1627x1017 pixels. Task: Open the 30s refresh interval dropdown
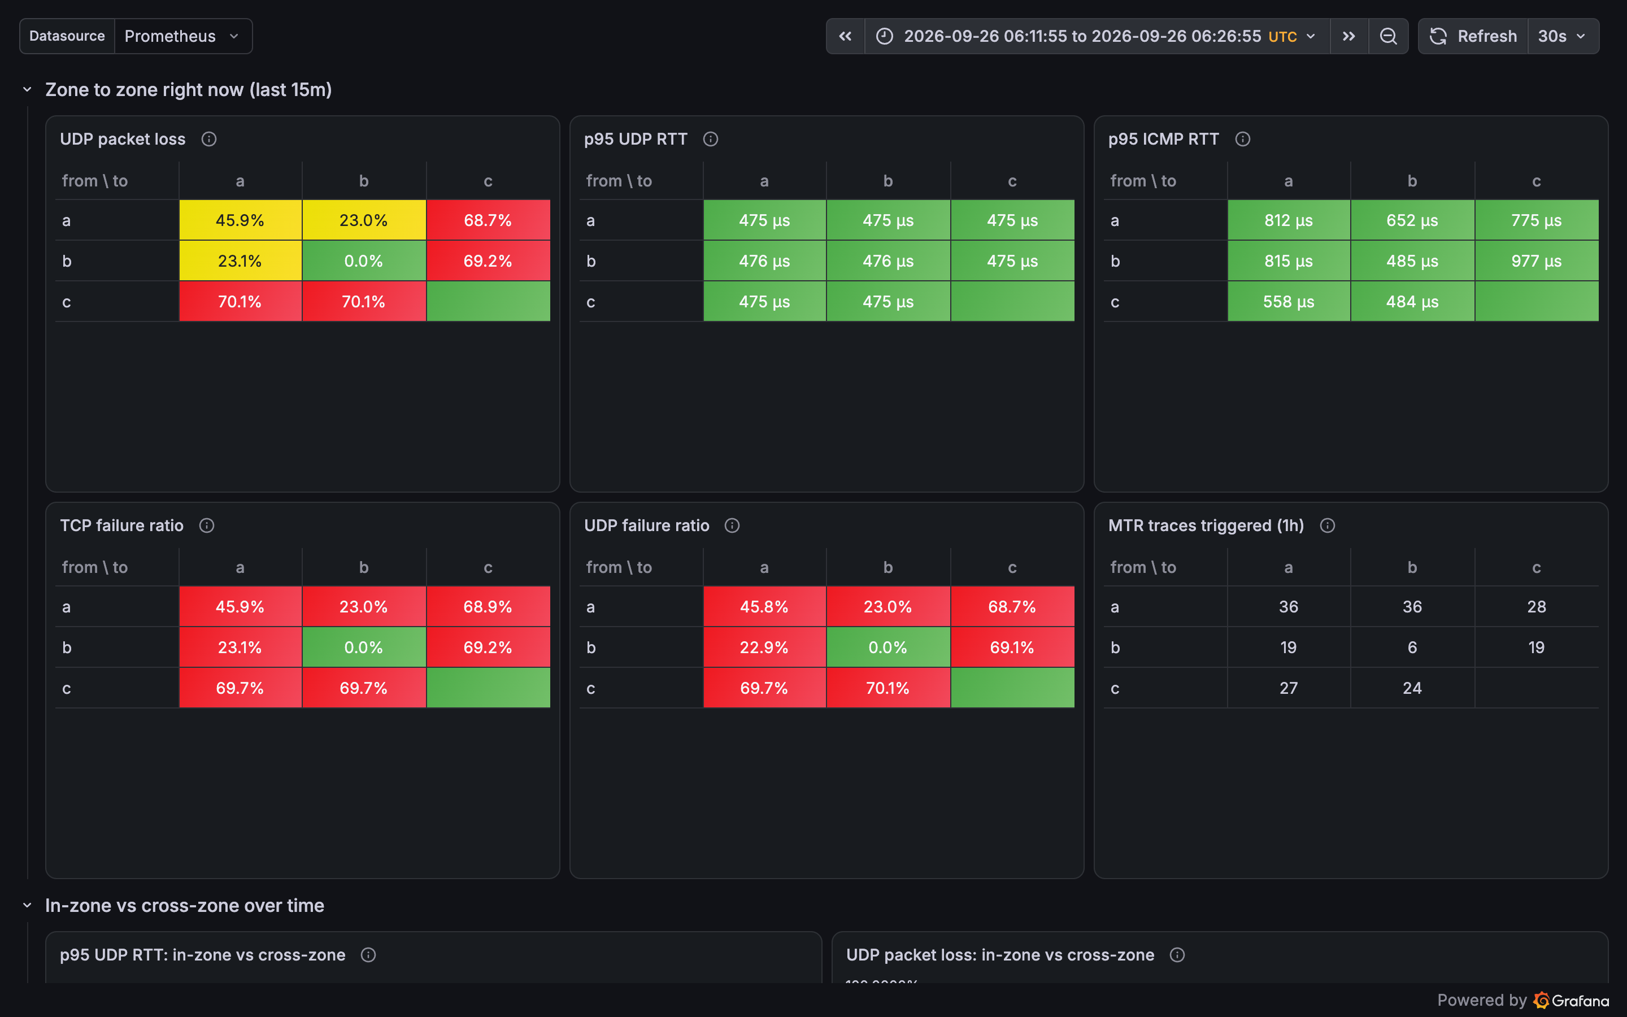click(x=1563, y=36)
